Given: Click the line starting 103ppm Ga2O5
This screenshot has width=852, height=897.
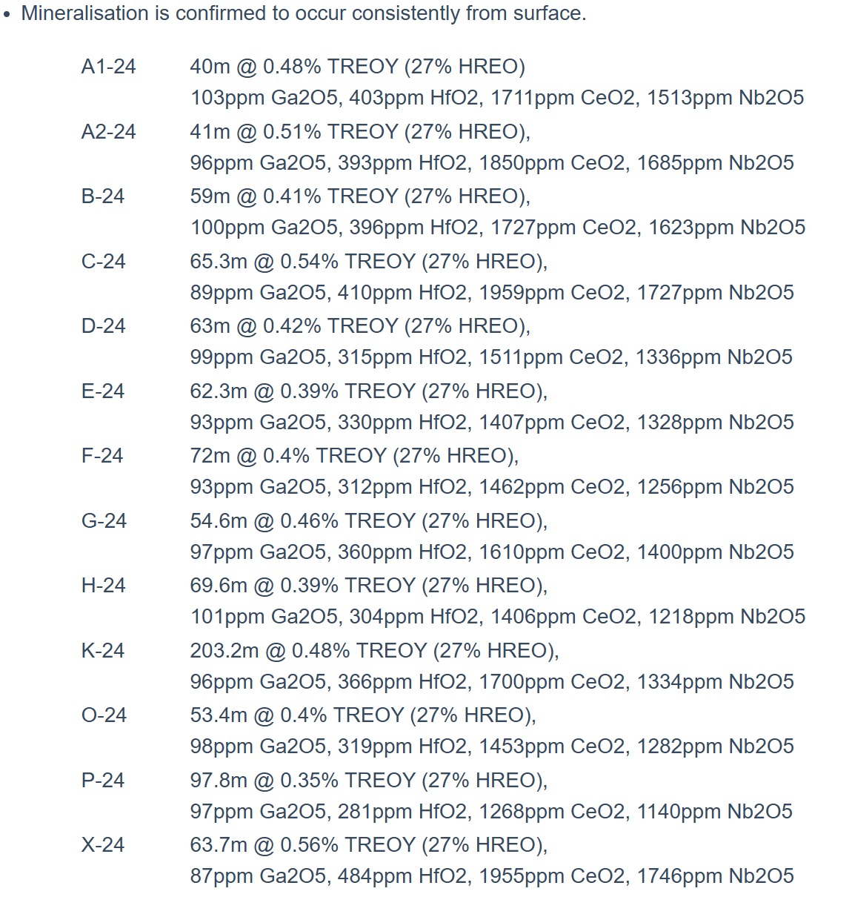Looking at the screenshot, I should coord(496,98).
